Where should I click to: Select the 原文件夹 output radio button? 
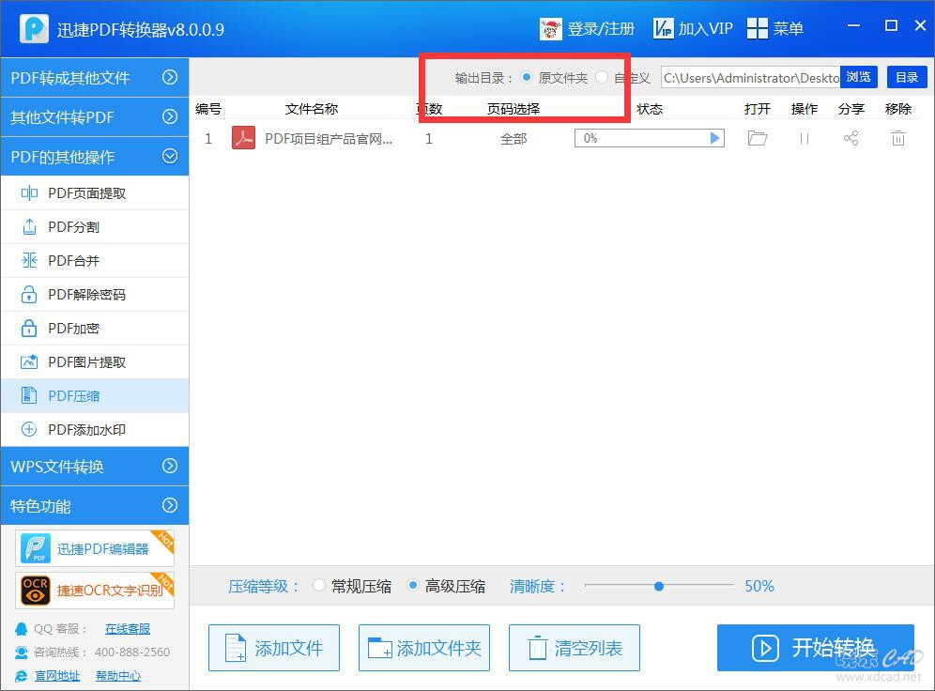[x=526, y=78]
